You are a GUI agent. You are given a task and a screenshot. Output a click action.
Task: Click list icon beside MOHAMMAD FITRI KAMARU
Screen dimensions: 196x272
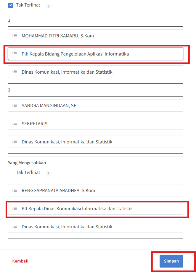[x=15, y=36]
